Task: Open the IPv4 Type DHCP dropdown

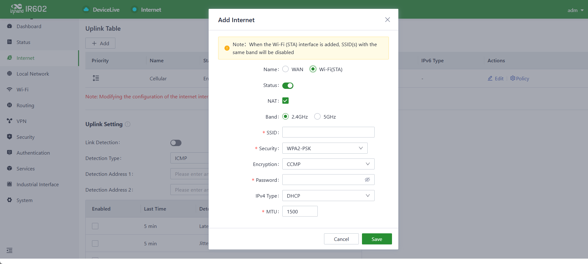Action: point(328,196)
